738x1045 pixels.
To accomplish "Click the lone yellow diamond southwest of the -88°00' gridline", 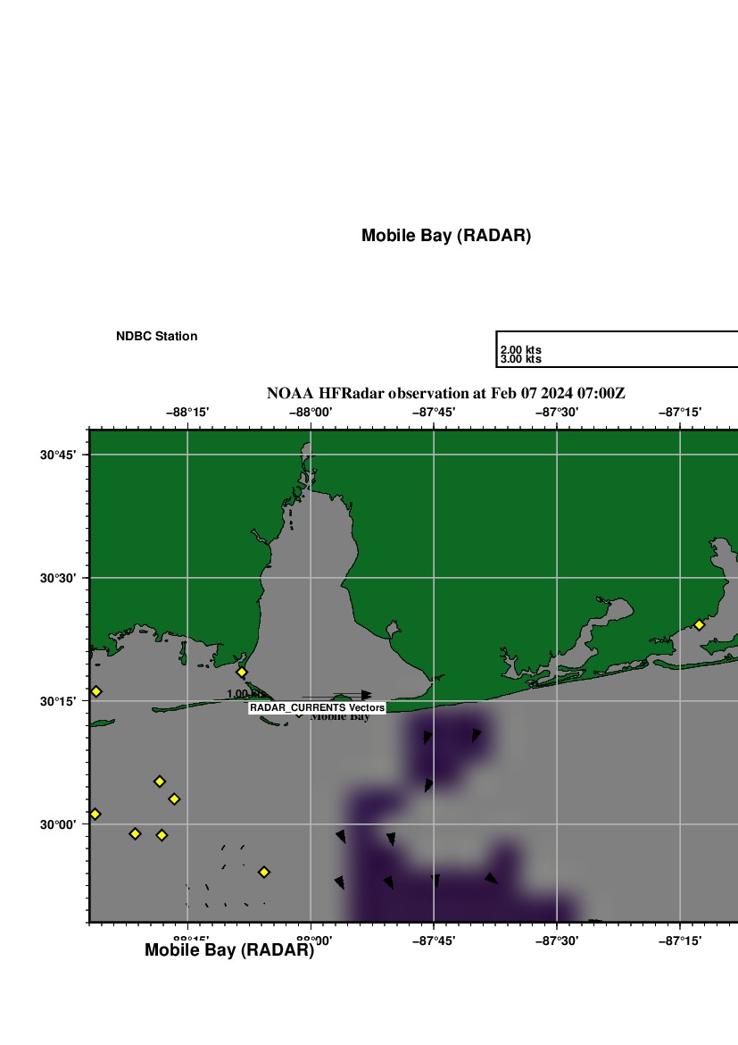I will coord(264,872).
